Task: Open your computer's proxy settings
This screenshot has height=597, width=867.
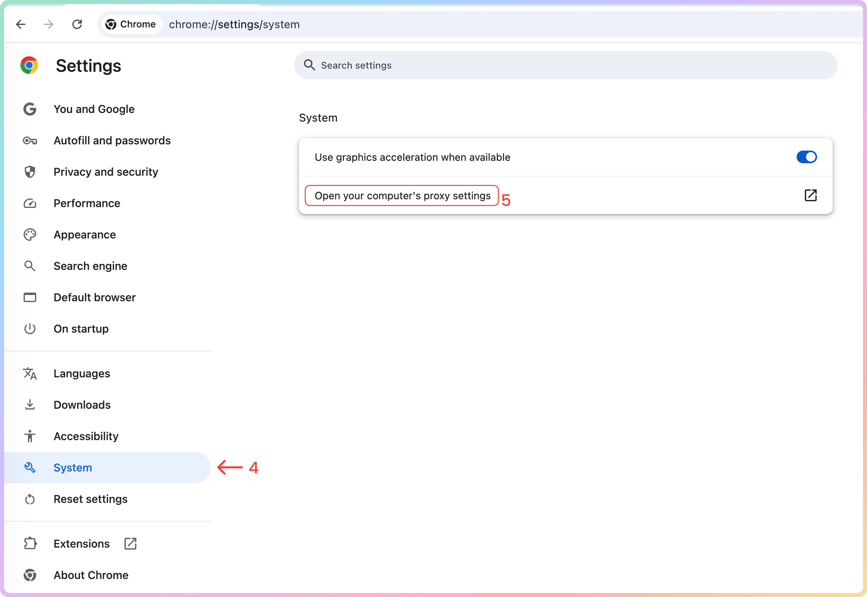Action: pyautogui.click(x=402, y=196)
